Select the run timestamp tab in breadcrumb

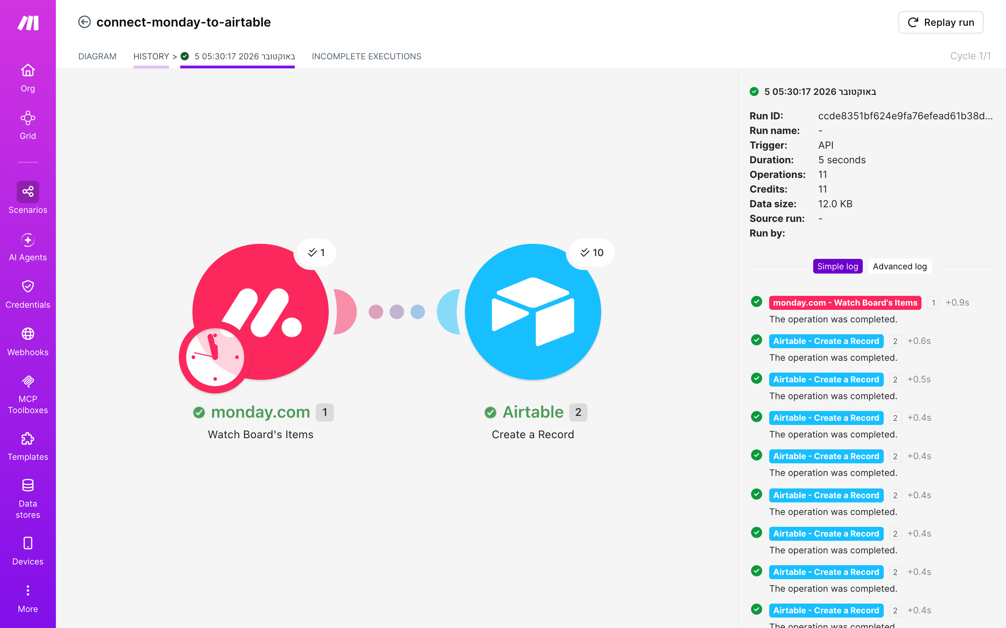238,57
